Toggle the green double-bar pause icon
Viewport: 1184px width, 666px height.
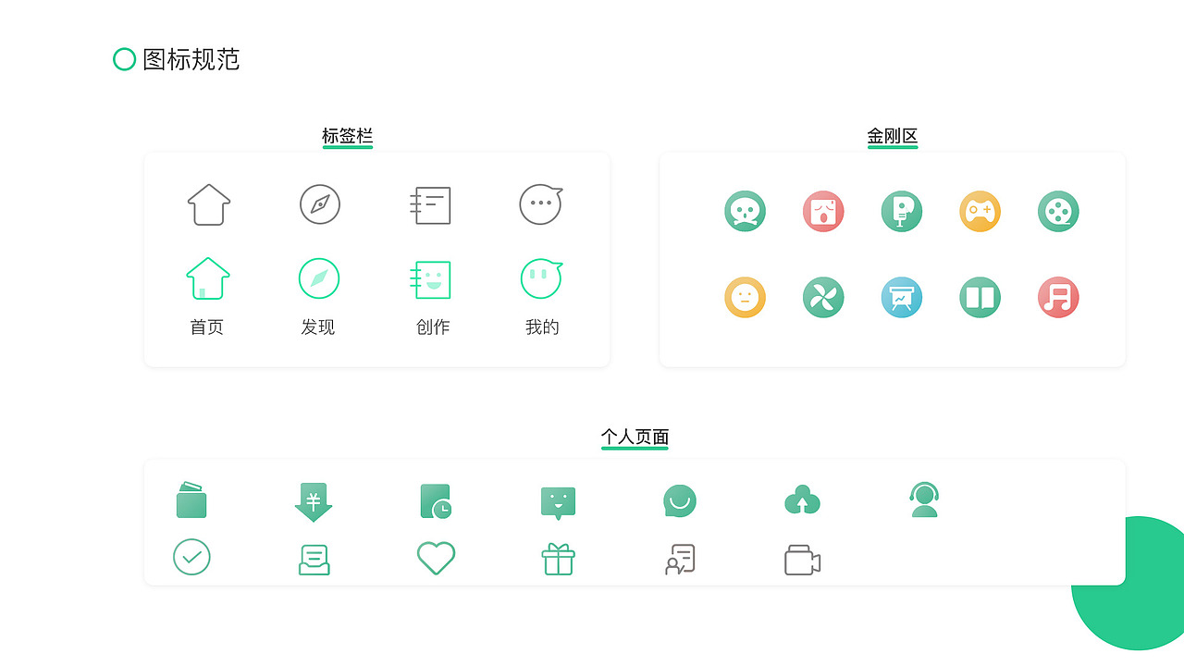coord(980,297)
